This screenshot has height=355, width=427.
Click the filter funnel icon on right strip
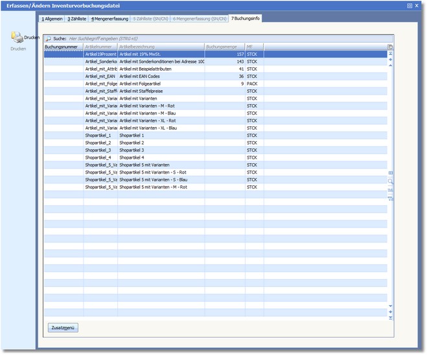[x=390, y=198]
